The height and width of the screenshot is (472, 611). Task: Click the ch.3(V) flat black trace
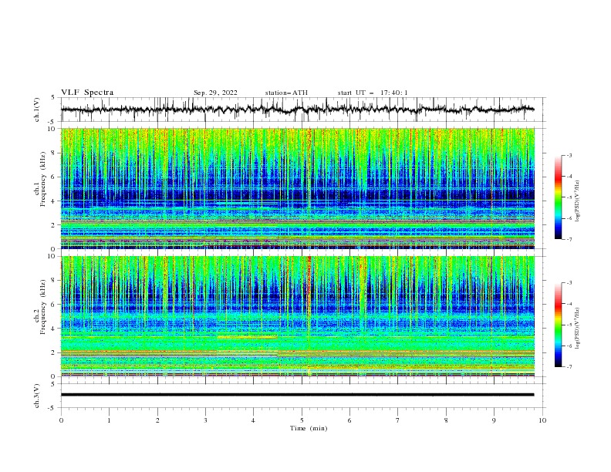(297, 395)
